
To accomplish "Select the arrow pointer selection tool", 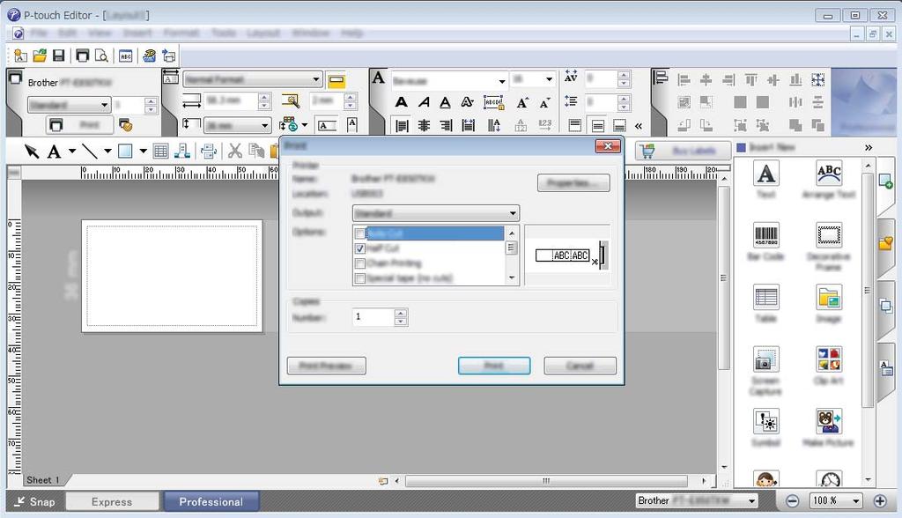I will pyautogui.click(x=32, y=152).
